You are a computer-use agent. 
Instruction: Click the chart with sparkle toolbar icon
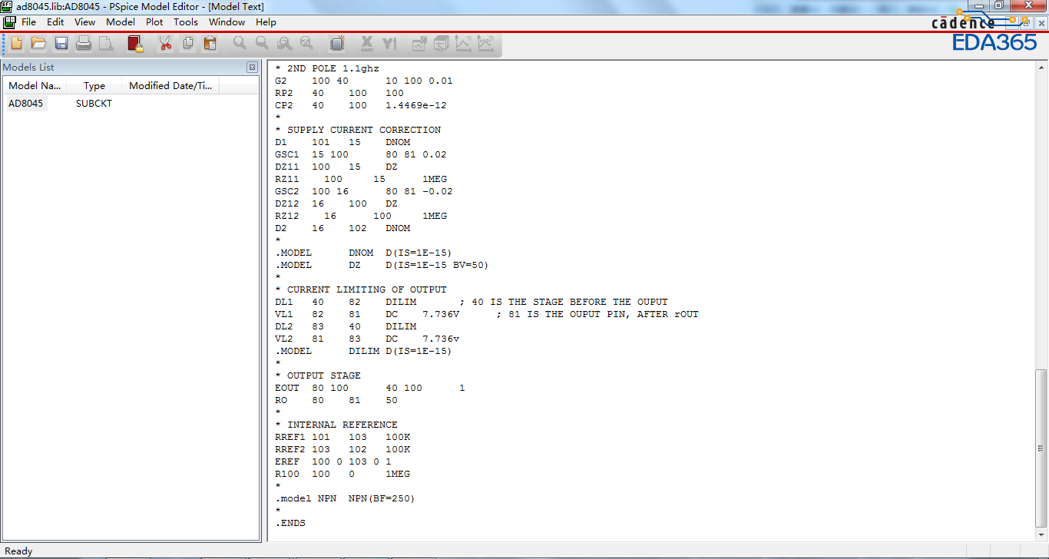464,44
